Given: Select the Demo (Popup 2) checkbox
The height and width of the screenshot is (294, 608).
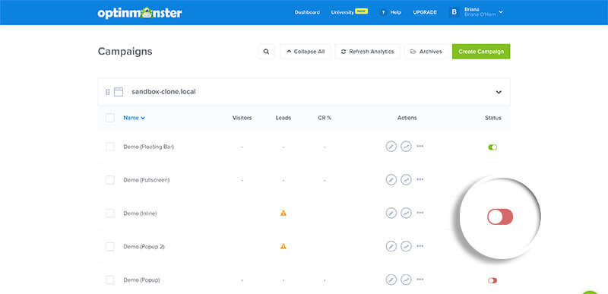Looking at the screenshot, I should tap(110, 247).
